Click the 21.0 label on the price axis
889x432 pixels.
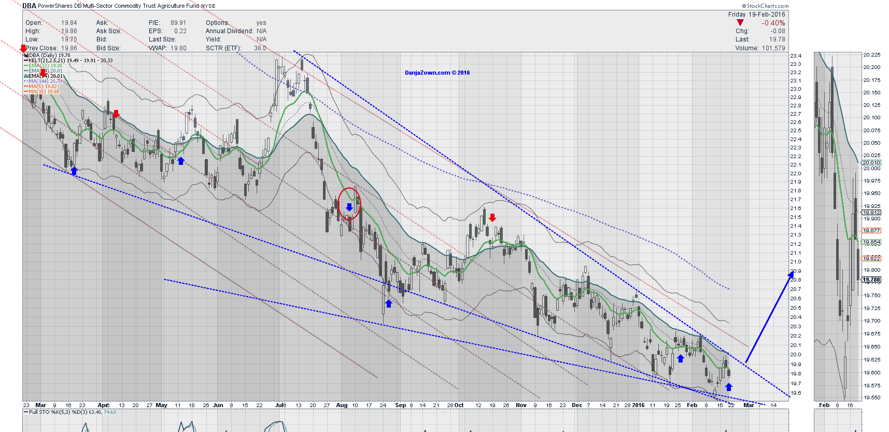795,262
